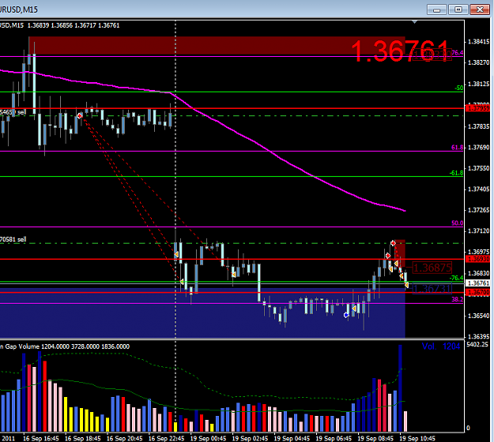Click the red 1.36700 price level tag
494x442 pixels.
tap(478, 293)
